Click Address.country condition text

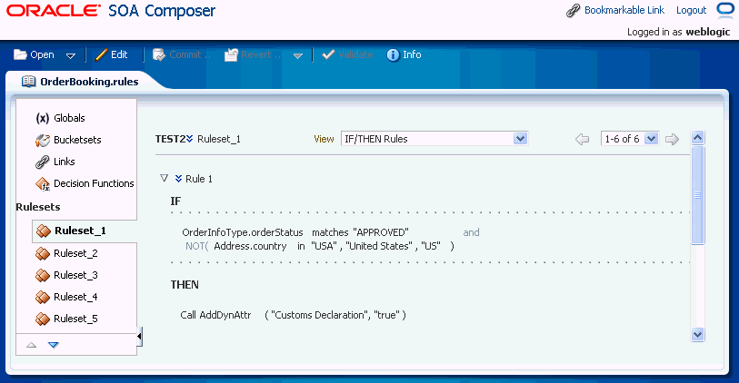[x=250, y=246]
